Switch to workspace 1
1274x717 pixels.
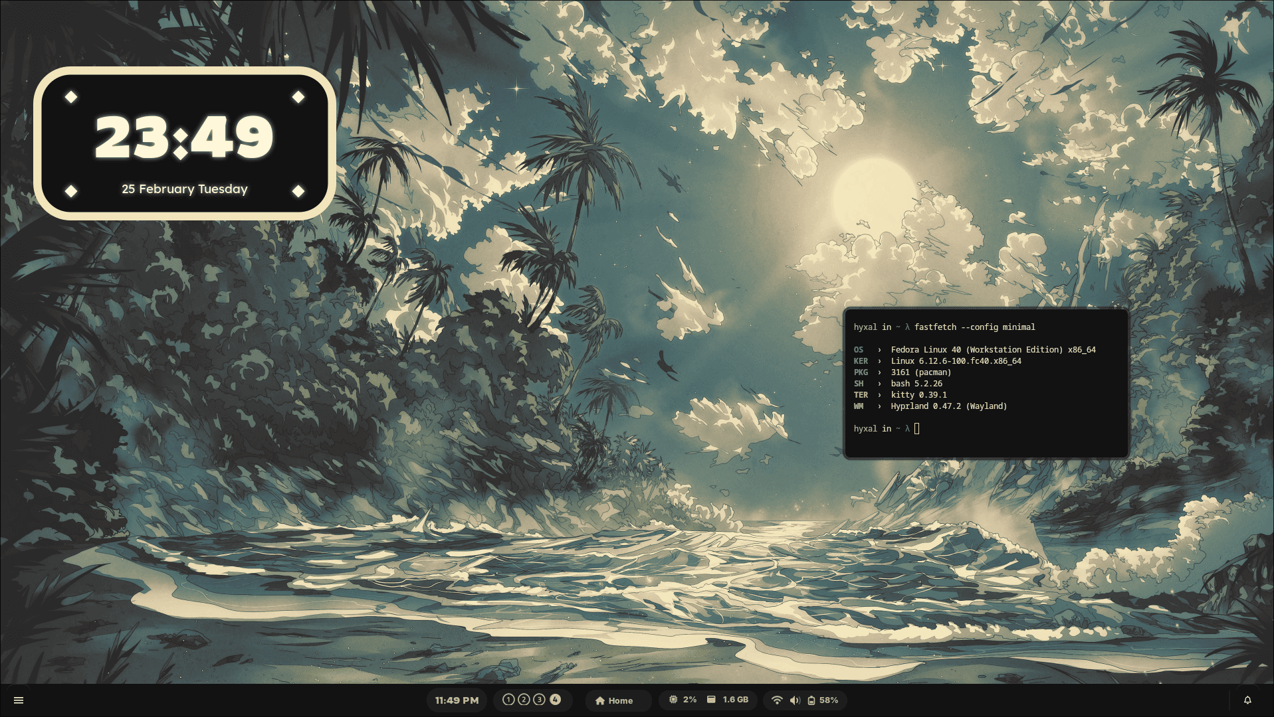(508, 700)
